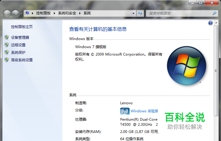Click the 版权所有 2009 Microsoft Corporation text
Viewport: 221px width, 141px height.
coord(118,57)
